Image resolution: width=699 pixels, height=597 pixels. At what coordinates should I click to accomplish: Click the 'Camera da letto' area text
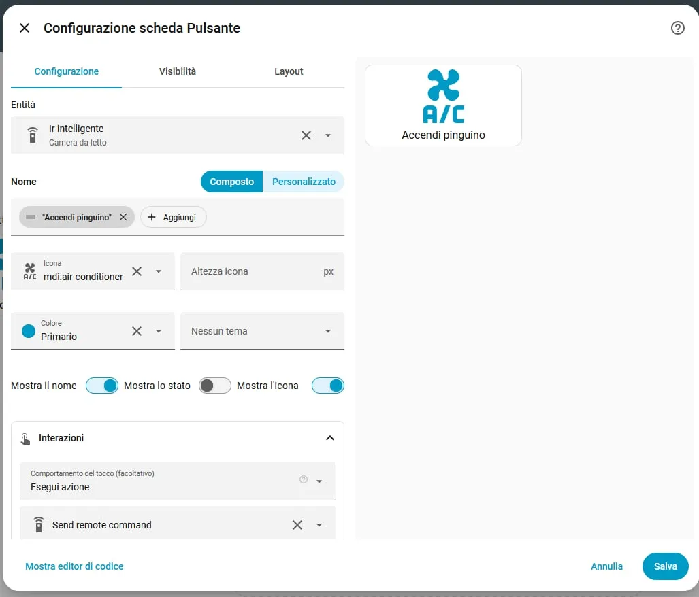point(78,143)
